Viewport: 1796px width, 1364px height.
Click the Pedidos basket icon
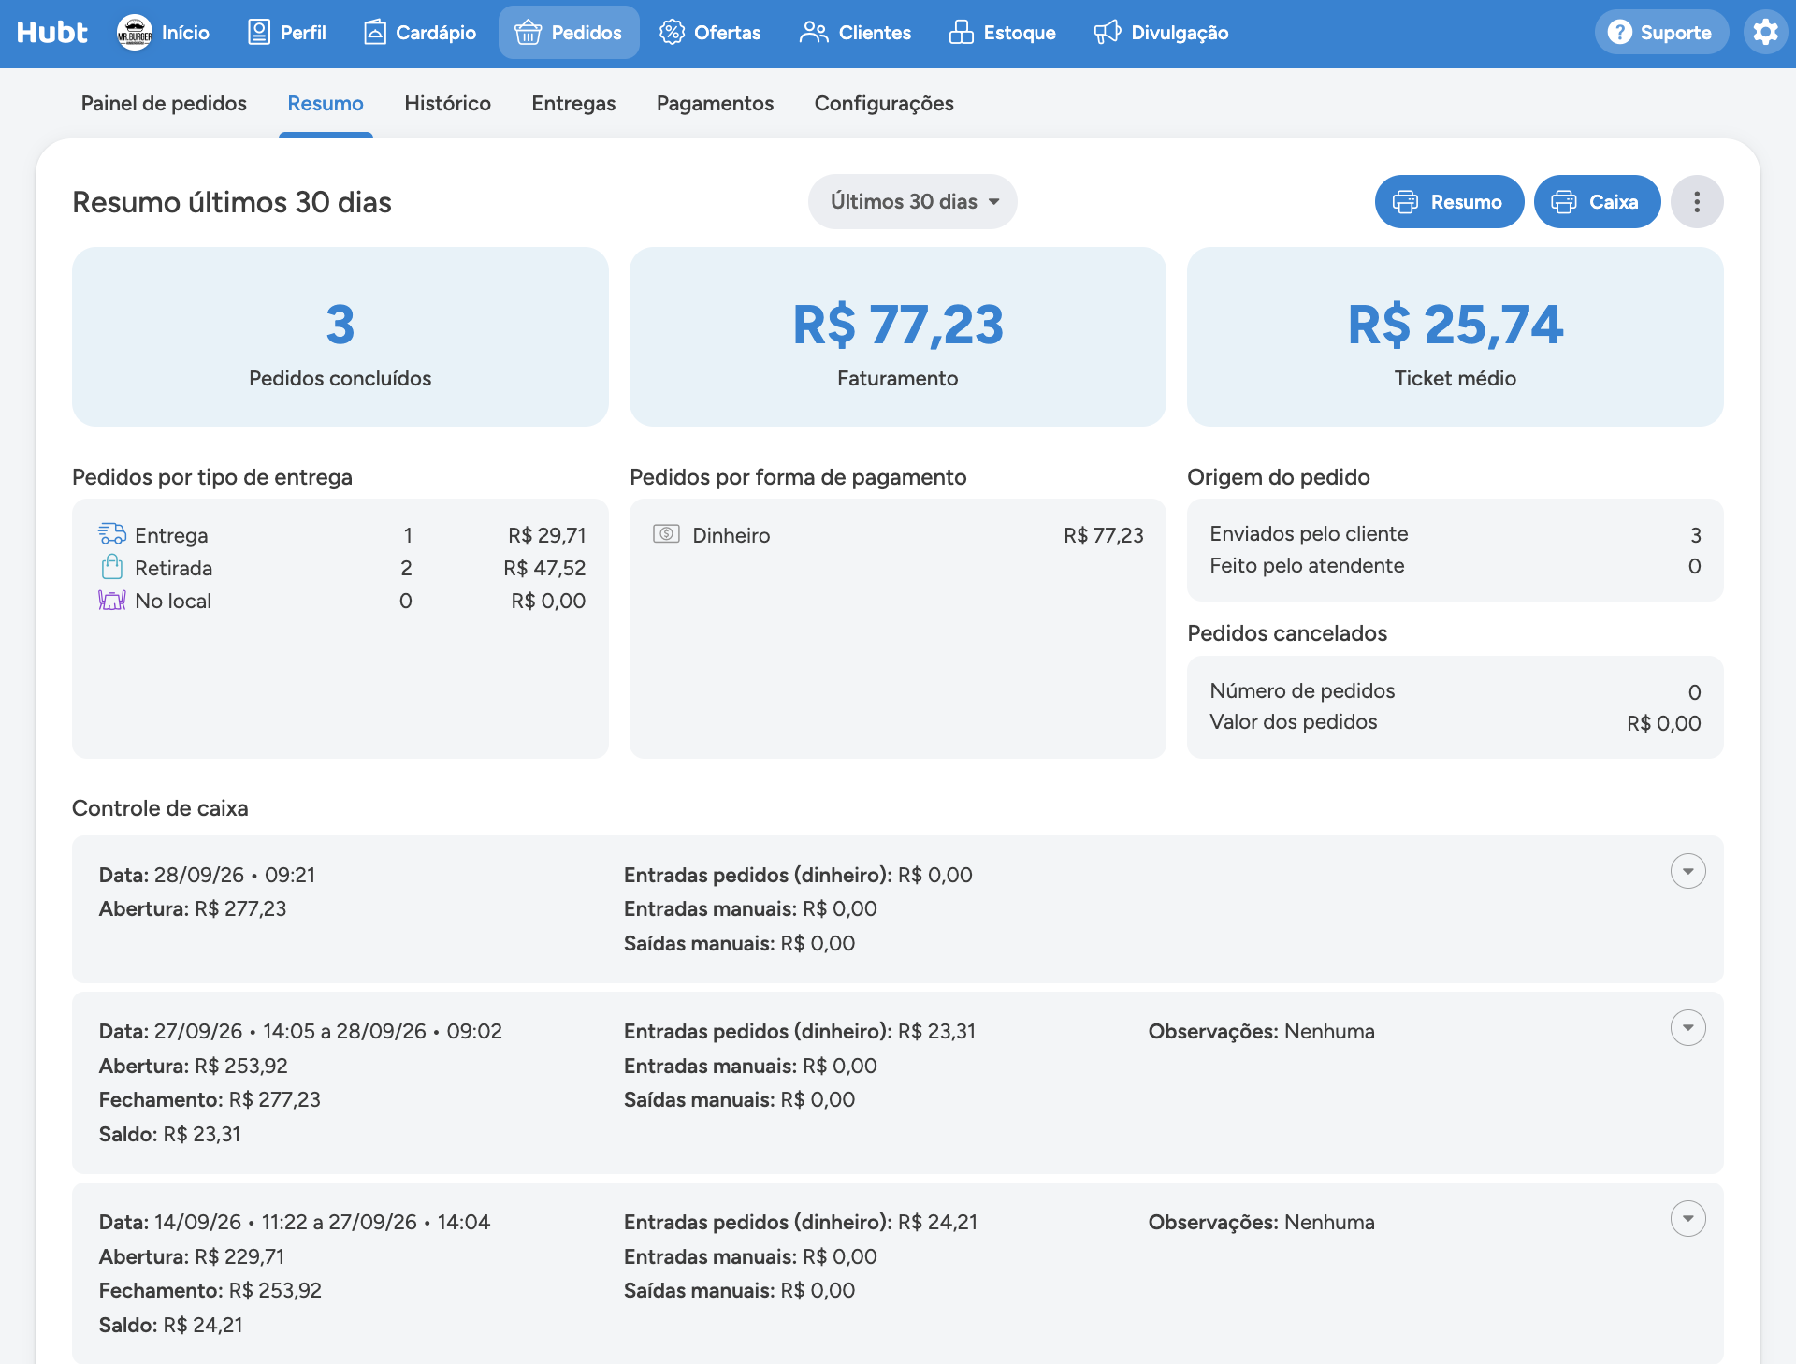coord(529,33)
